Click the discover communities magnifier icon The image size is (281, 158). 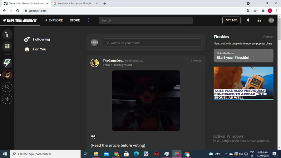pos(7,87)
